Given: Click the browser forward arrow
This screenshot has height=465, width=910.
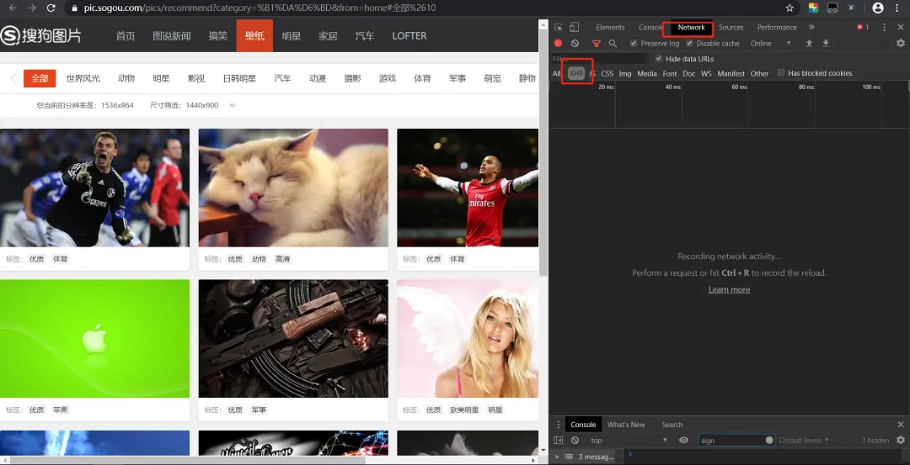Looking at the screenshot, I should 32,8.
